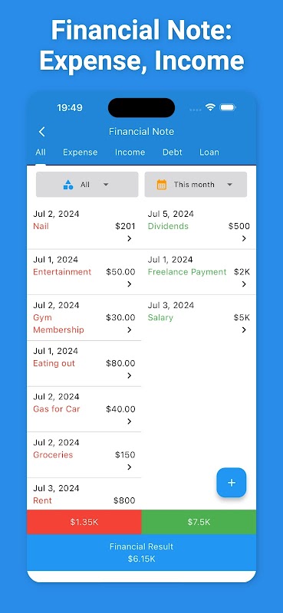This screenshot has height=613, width=283.
Task: Tap the Wi-Fi status icon
Action: [211, 107]
